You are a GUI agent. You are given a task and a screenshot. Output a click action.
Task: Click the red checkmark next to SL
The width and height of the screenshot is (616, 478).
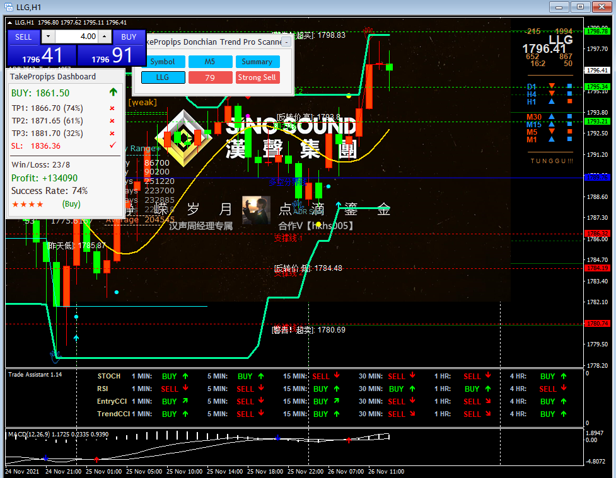click(113, 145)
